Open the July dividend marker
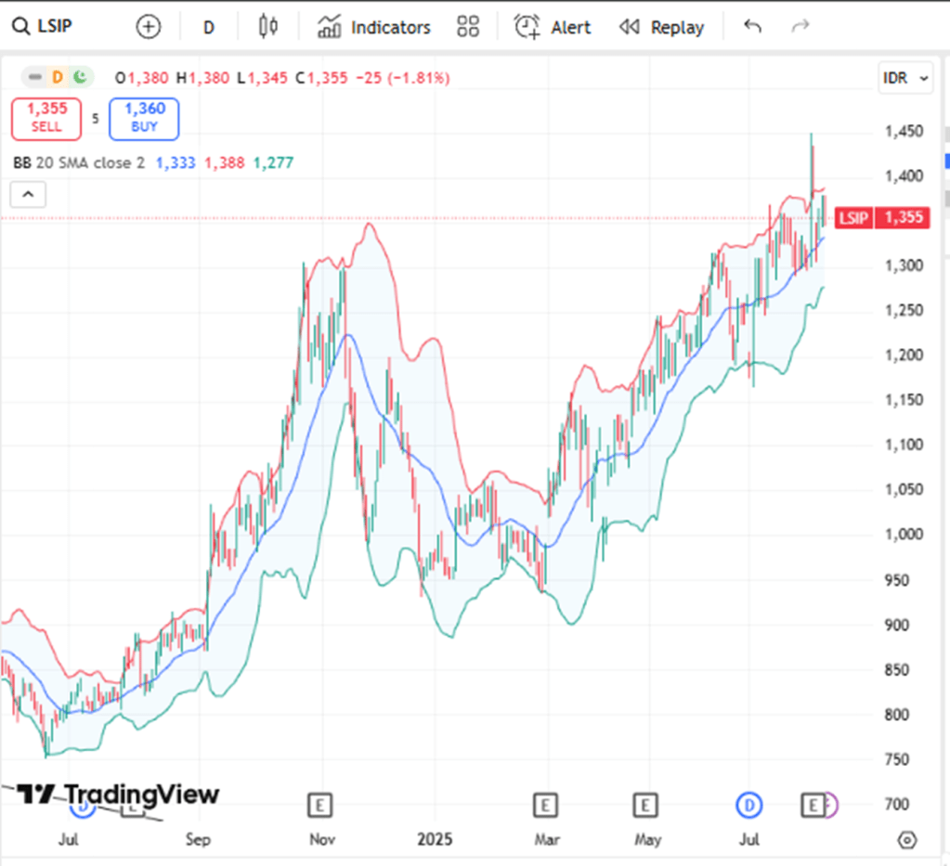Image resolution: width=950 pixels, height=866 pixels. point(748,805)
